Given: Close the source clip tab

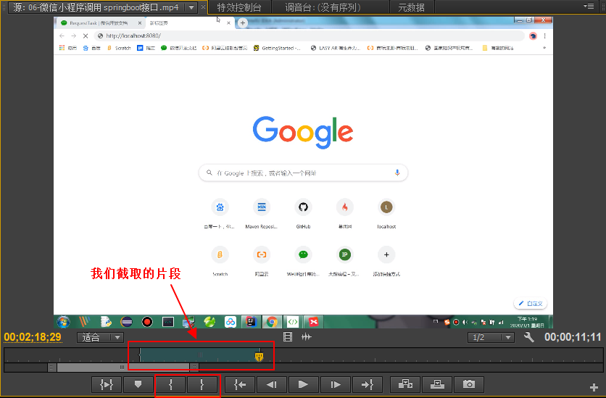Looking at the screenshot, I should point(203,7).
